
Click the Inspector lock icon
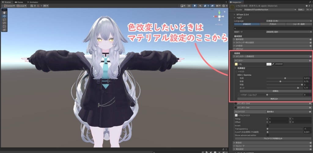point(309,2)
